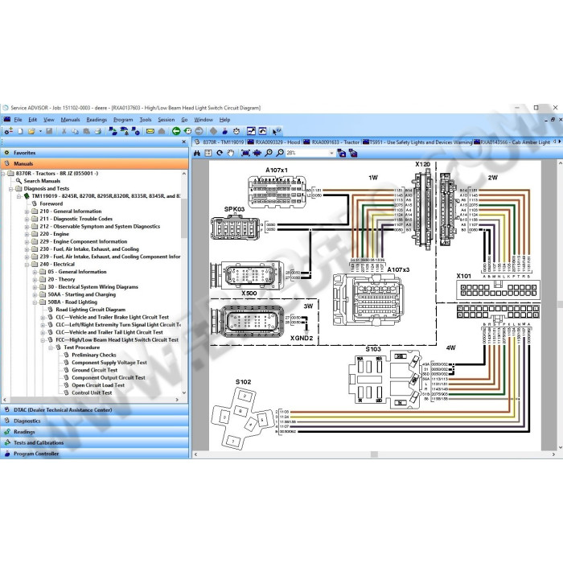Viewport: 563px width, 563px height.
Task: Click the context help pointer icon
Action: click(x=276, y=131)
